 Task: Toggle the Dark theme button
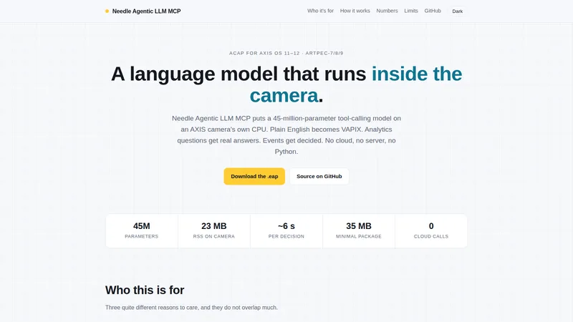458,11
